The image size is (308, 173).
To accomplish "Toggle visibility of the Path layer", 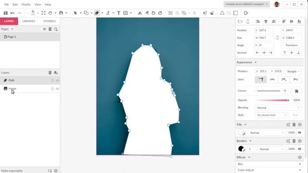I will [57, 80].
